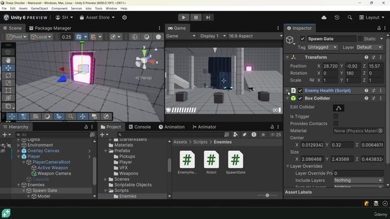390x219 pixels.
Task: Click the Project panel add (+) button
Action: click(102, 134)
